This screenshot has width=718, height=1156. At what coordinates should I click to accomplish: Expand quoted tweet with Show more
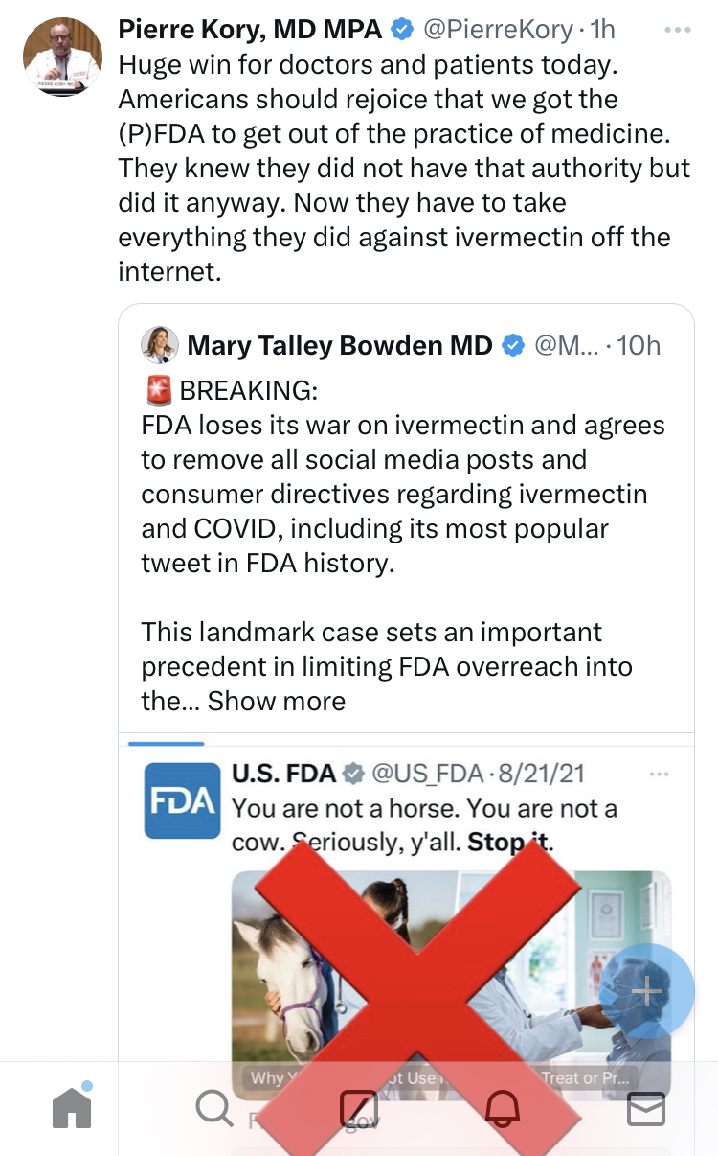277,701
